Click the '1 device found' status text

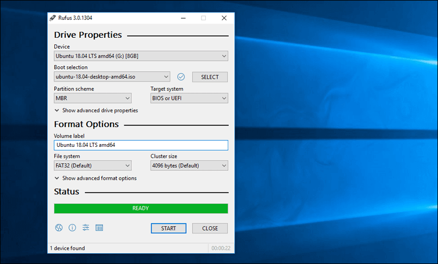click(67, 248)
